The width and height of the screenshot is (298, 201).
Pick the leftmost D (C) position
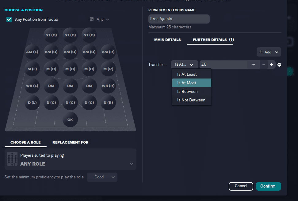click(51, 103)
